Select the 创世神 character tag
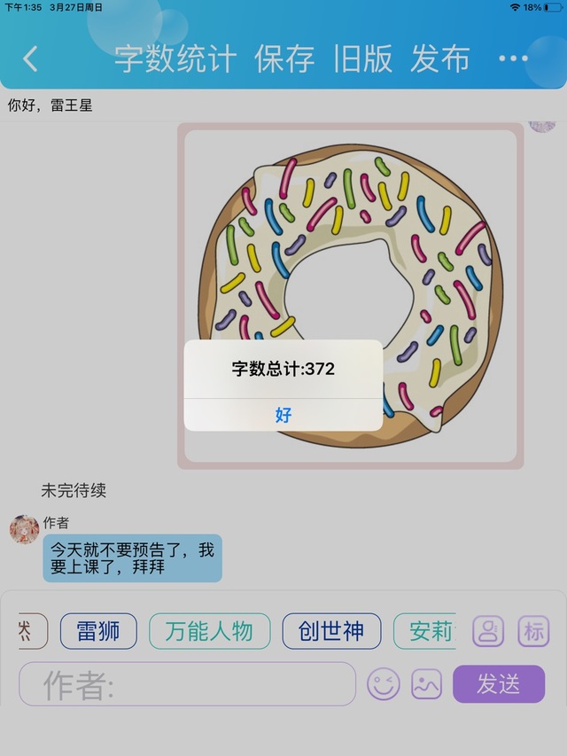This screenshot has width=567, height=756. click(x=331, y=631)
